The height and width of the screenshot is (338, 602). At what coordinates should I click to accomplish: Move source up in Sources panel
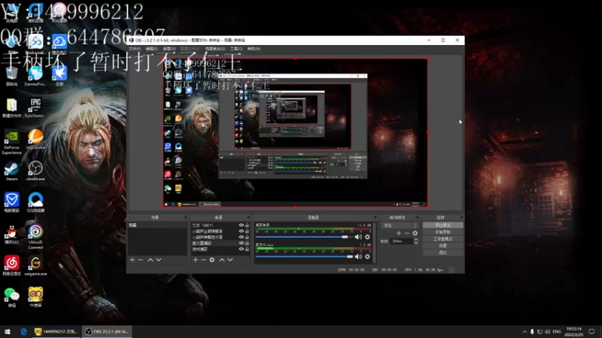click(x=222, y=260)
